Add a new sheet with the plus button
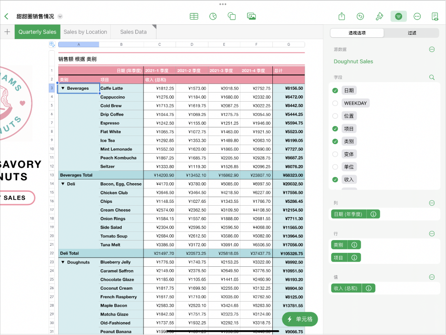This screenshot has height=335, width=446. point(8,32)
